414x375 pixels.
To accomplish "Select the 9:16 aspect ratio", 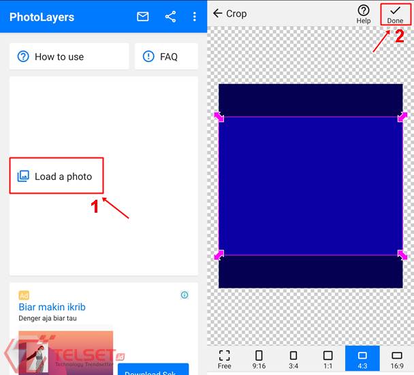I will click(x=259, y=359).
